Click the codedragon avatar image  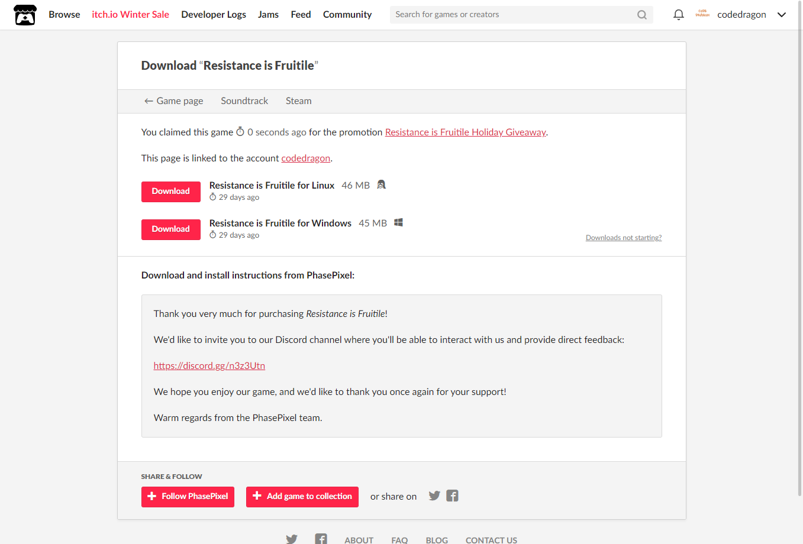(x=702, y=14)
